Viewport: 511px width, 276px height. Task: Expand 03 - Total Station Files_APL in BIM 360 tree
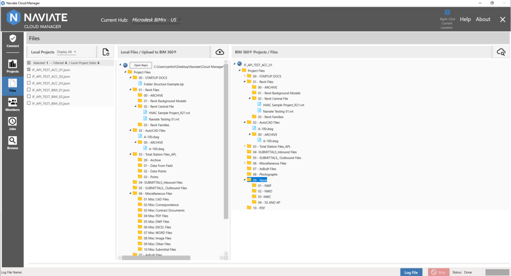[245, 146]
